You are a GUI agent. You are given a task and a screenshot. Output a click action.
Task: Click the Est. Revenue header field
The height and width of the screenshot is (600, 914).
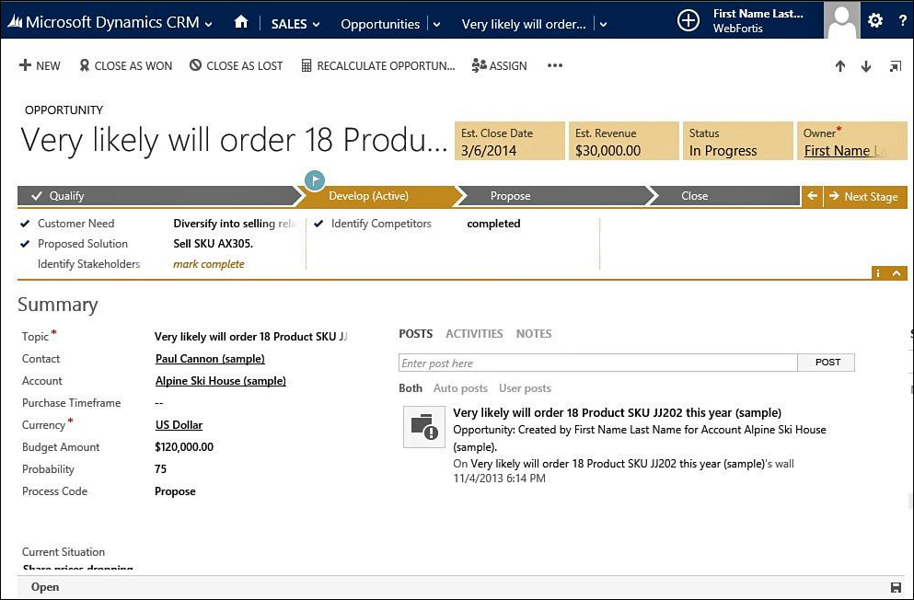coord(624,141)
